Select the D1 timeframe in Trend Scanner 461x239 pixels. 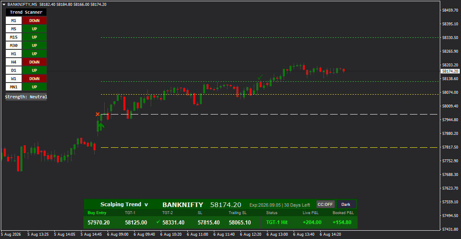[x=14, y=70]
